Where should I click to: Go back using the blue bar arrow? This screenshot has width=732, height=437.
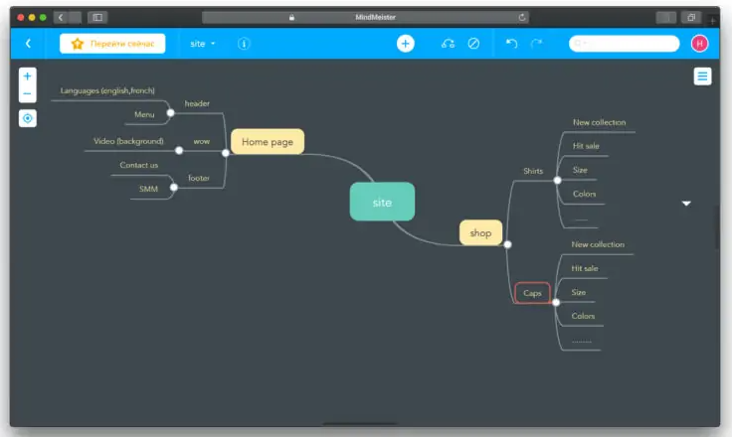tap(28, 44)
